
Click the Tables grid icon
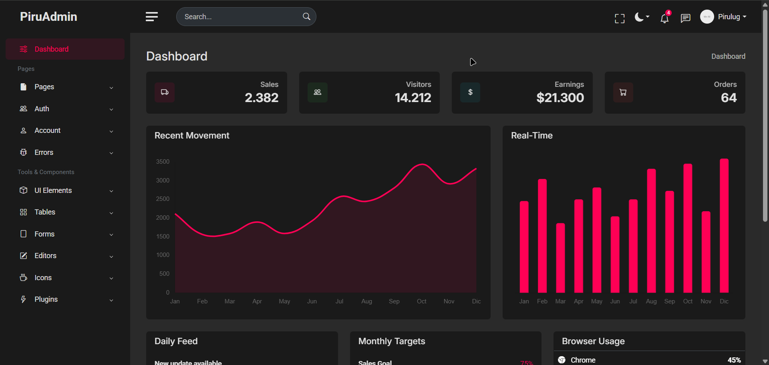pos(24,212)
